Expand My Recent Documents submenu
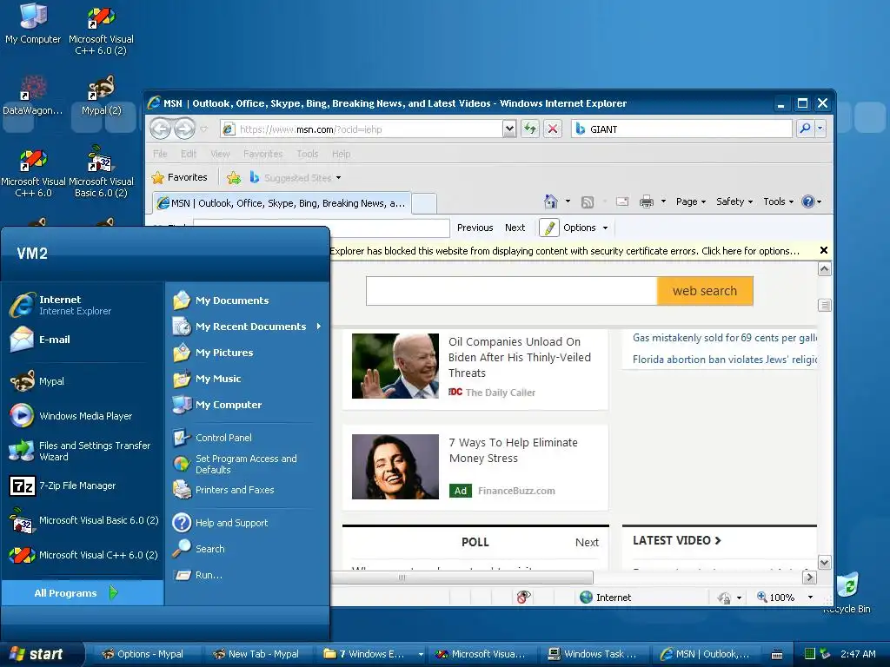Image resolution: width=890 pixels, height=667 pixels. [247, 327]
